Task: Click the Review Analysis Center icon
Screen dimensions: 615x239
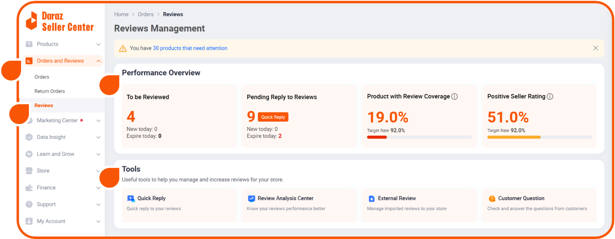Action: 251,198
